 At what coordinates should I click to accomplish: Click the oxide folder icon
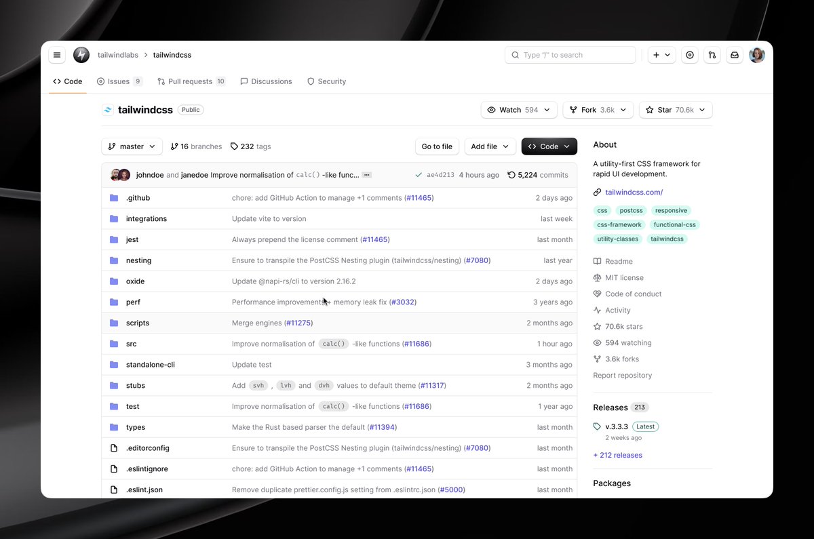click(114, 281)
